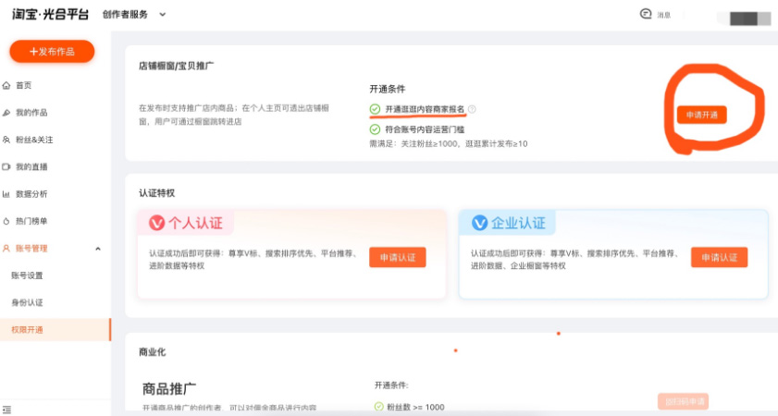
Task: Click the 粉丝&关注 menu label
Action: tap(34, 140)
